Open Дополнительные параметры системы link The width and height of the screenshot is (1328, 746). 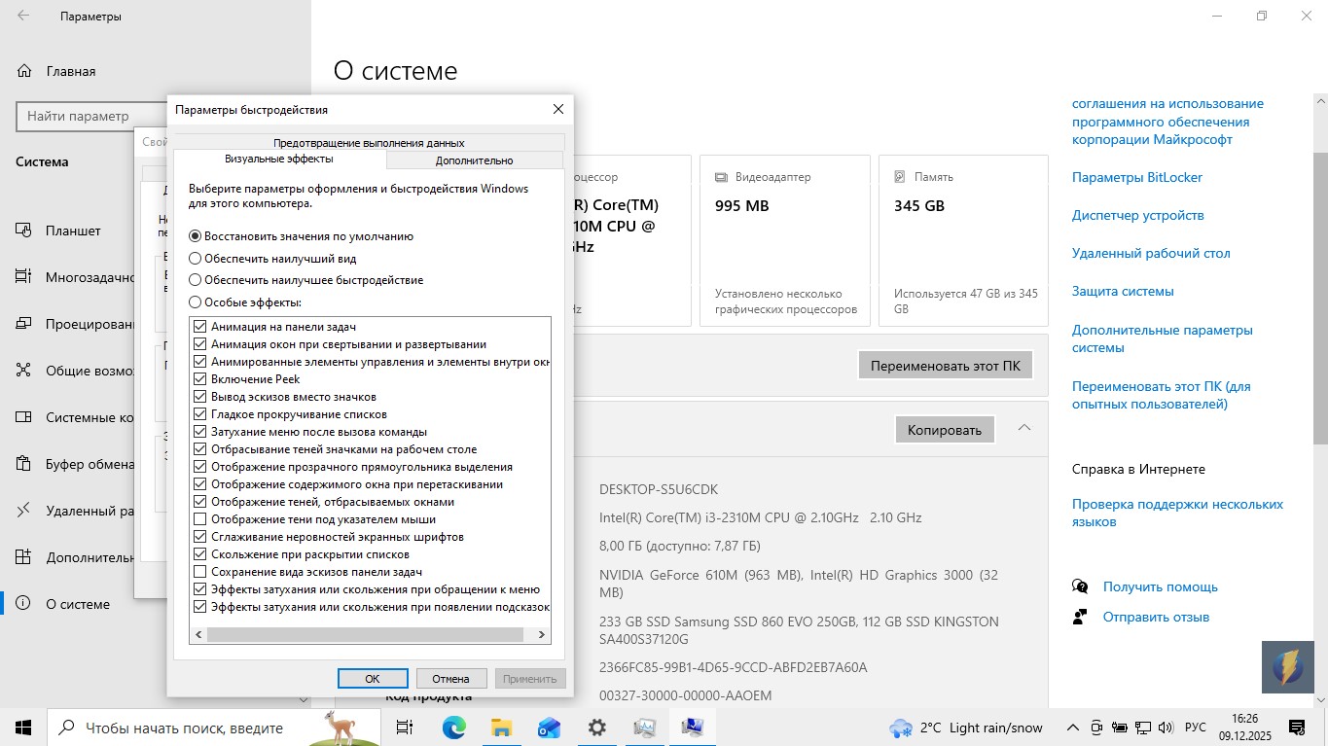(1163, 338)
